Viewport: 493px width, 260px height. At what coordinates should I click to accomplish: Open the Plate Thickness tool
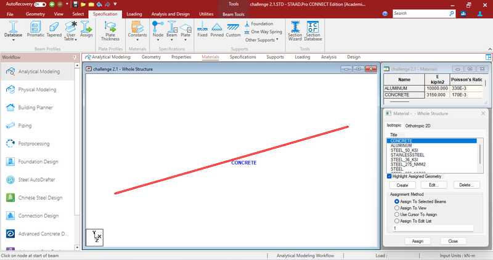pyautogui.click(x=110, y=31)
